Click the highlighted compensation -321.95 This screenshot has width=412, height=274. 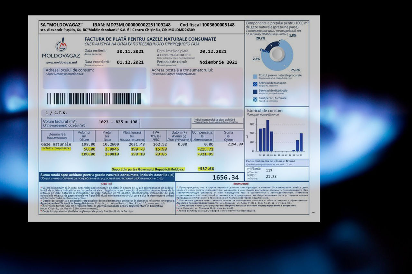click(x=205, y=154)
